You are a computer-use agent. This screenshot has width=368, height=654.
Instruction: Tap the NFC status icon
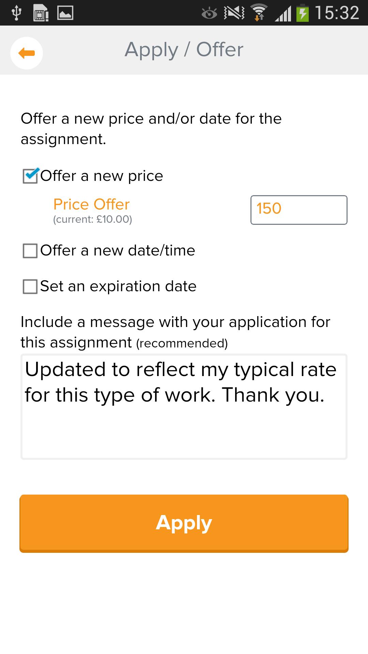point(234,13)
